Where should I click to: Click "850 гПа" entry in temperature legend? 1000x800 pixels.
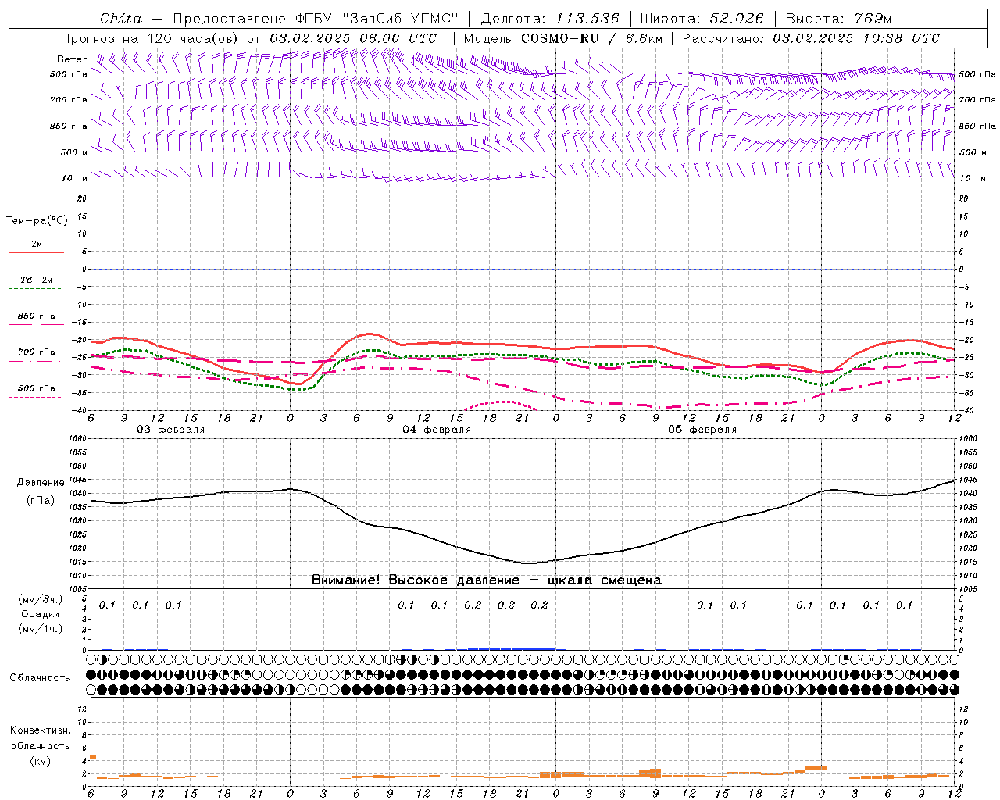pos(37,316)
